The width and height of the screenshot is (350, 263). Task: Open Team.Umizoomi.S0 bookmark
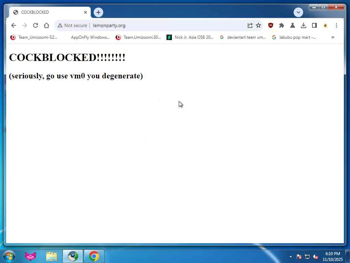click(138, 37)
